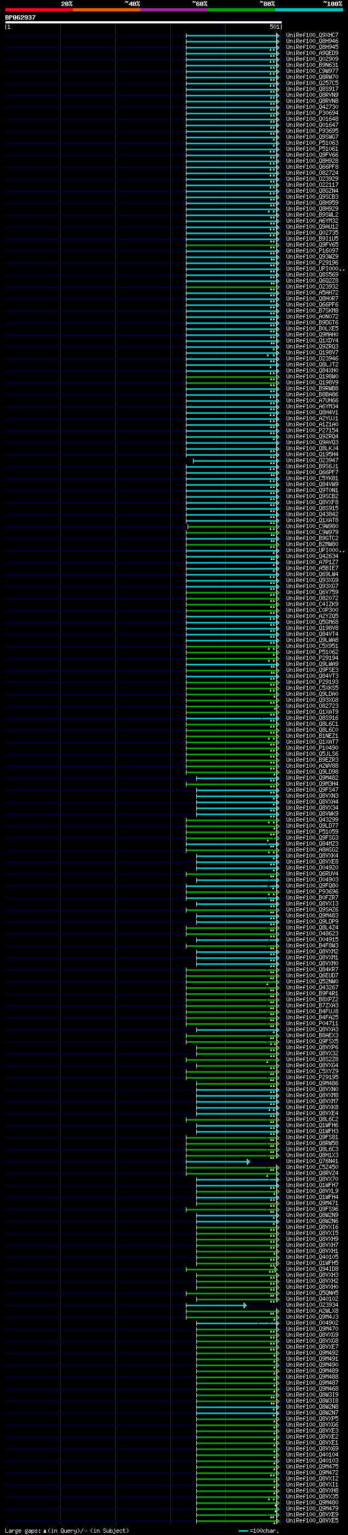The image size is (348, 1535).
Task: Select hit UniRef100_Q8H946
Action: click(312, 41)
